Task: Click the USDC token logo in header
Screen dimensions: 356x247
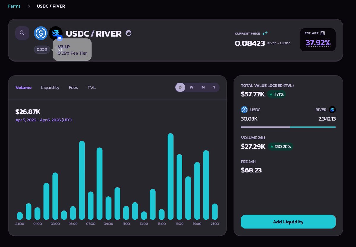Action: click(x=41, y=33)
